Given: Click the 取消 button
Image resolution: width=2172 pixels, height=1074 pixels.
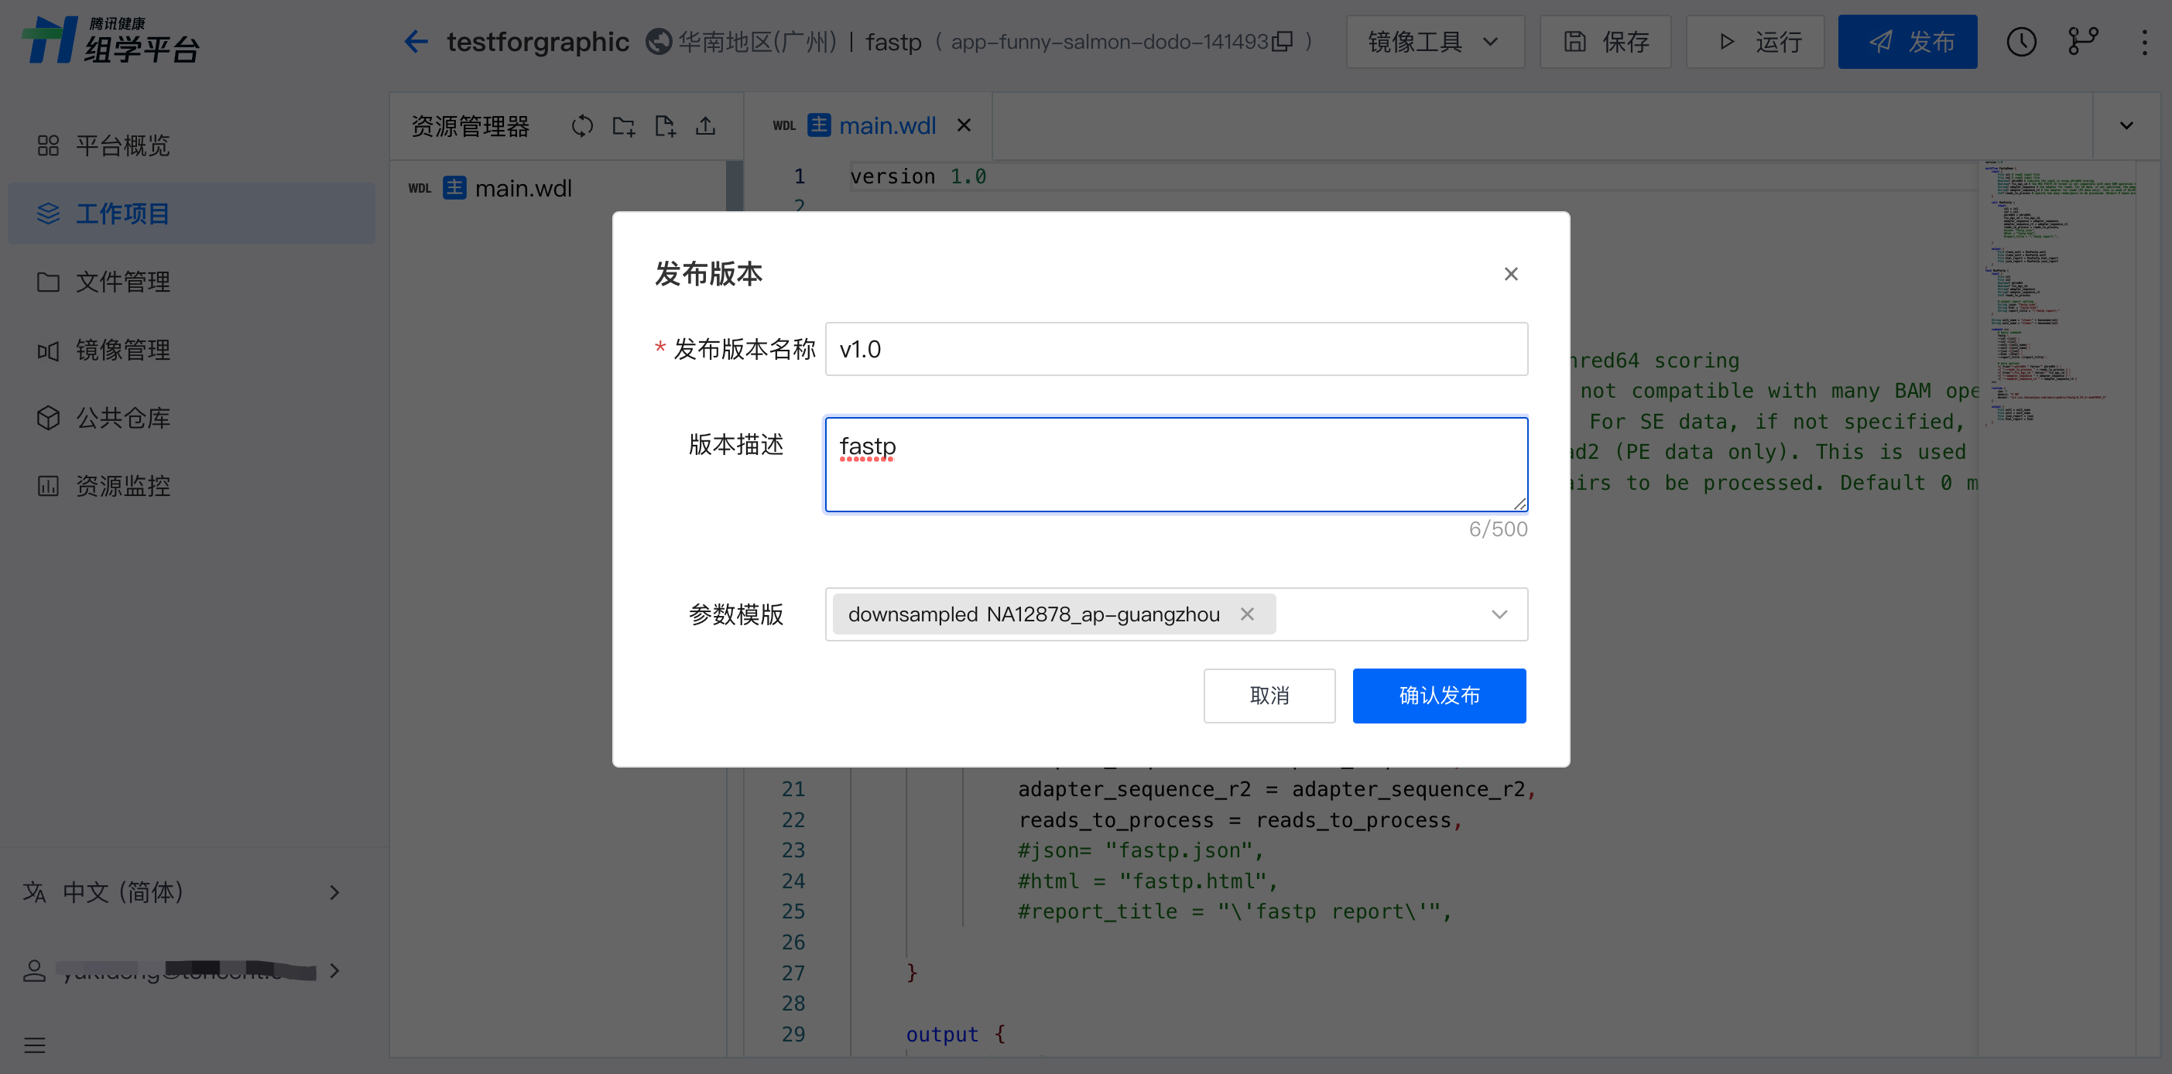Looking at the screenshot, I should [x=1268, y=696].
